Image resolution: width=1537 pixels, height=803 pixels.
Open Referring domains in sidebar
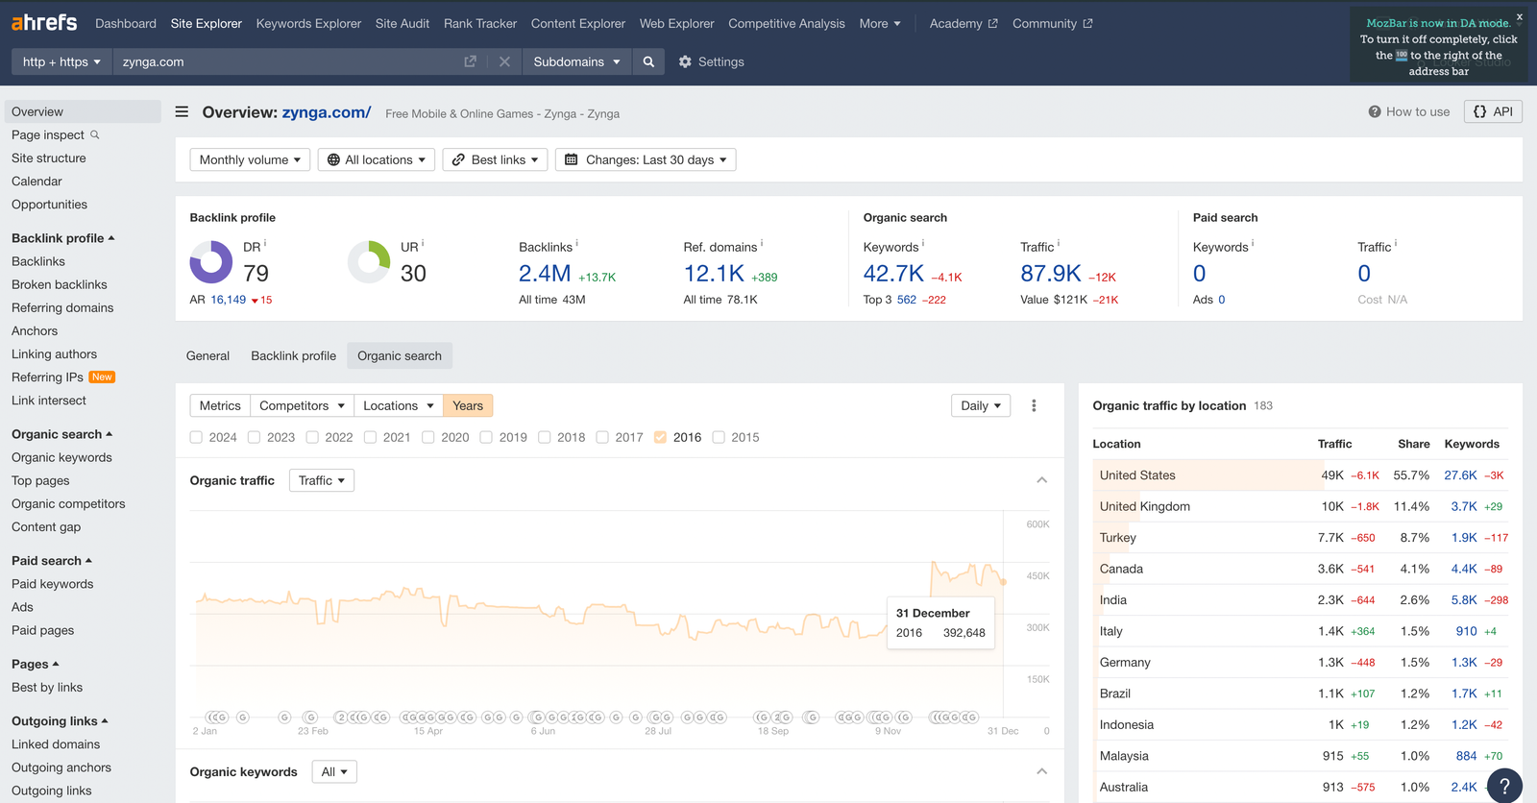62,307
